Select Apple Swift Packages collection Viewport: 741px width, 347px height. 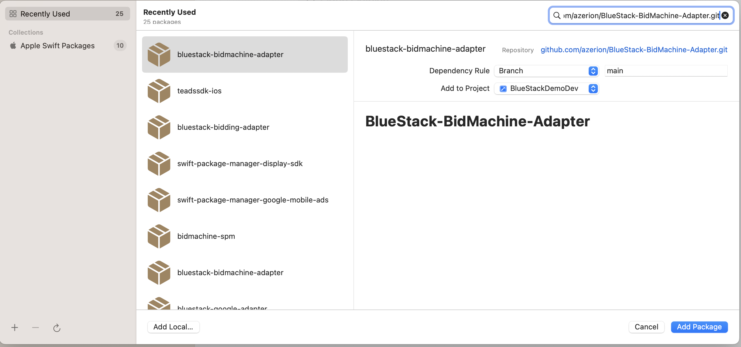(68, 45)
